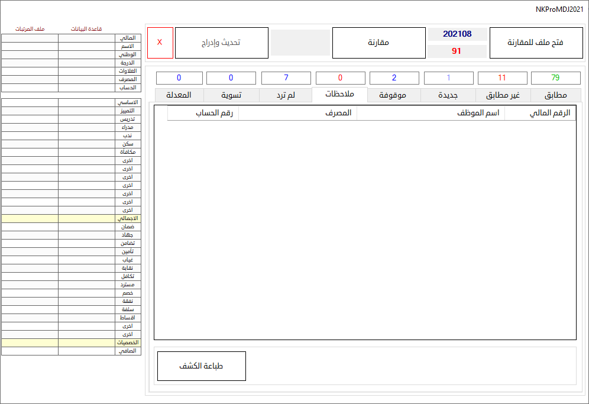Click the 0 count above المعدلة tab
Viewport: 589px width, 404px height.
(179, 78)
